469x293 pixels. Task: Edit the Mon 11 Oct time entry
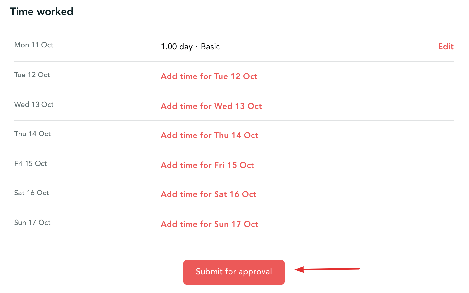click(446, 46)
